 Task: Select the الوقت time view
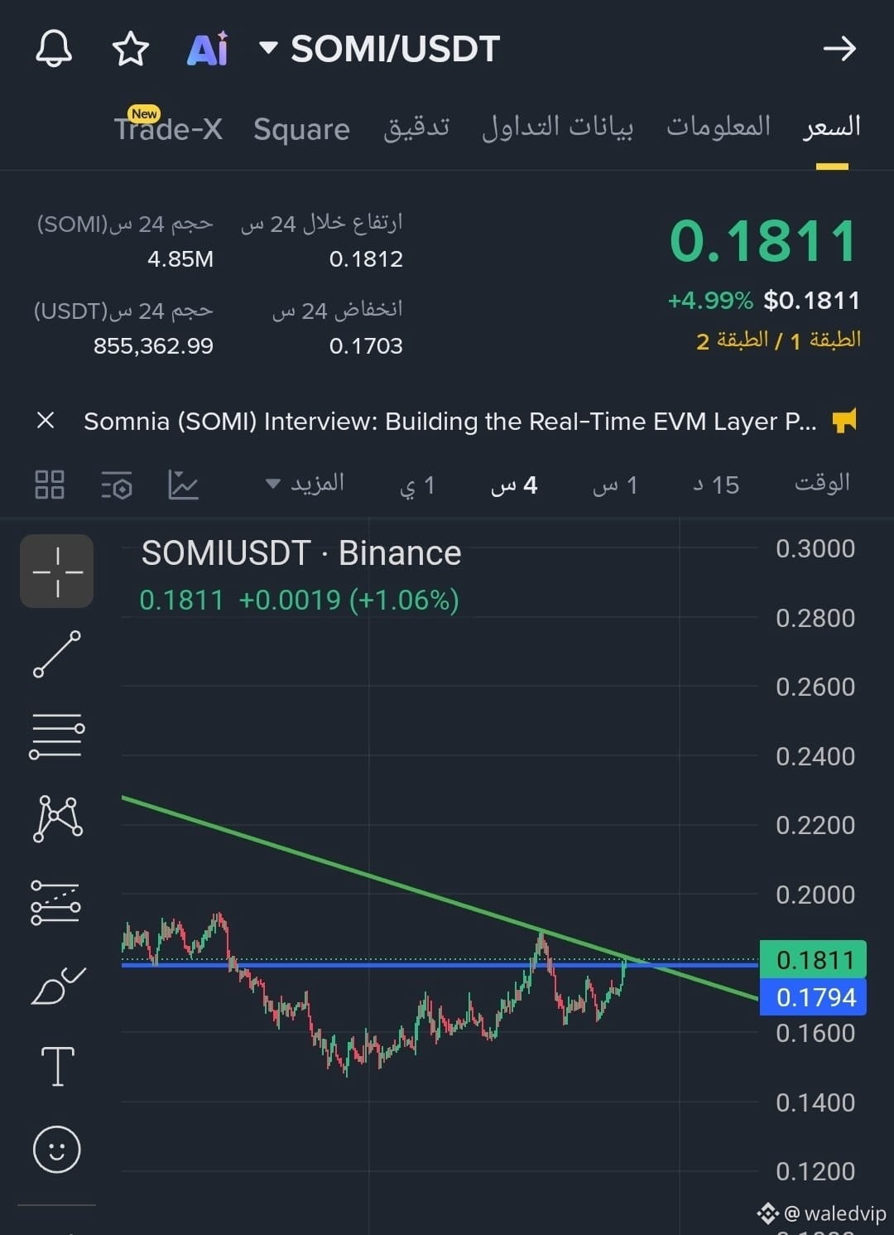click(x=822, y=483)
